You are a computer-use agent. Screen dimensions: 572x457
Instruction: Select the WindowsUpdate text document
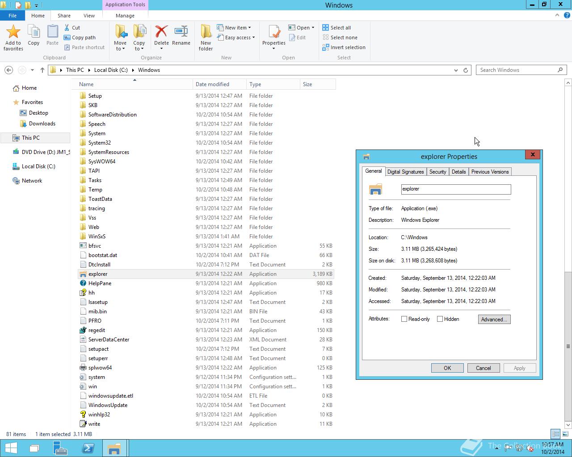pos(108,405)
